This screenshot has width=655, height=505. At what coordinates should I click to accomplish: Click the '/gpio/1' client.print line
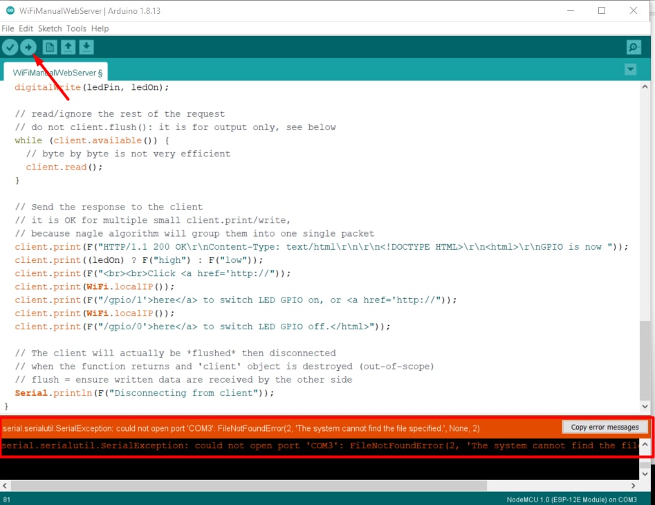[236, 300]
